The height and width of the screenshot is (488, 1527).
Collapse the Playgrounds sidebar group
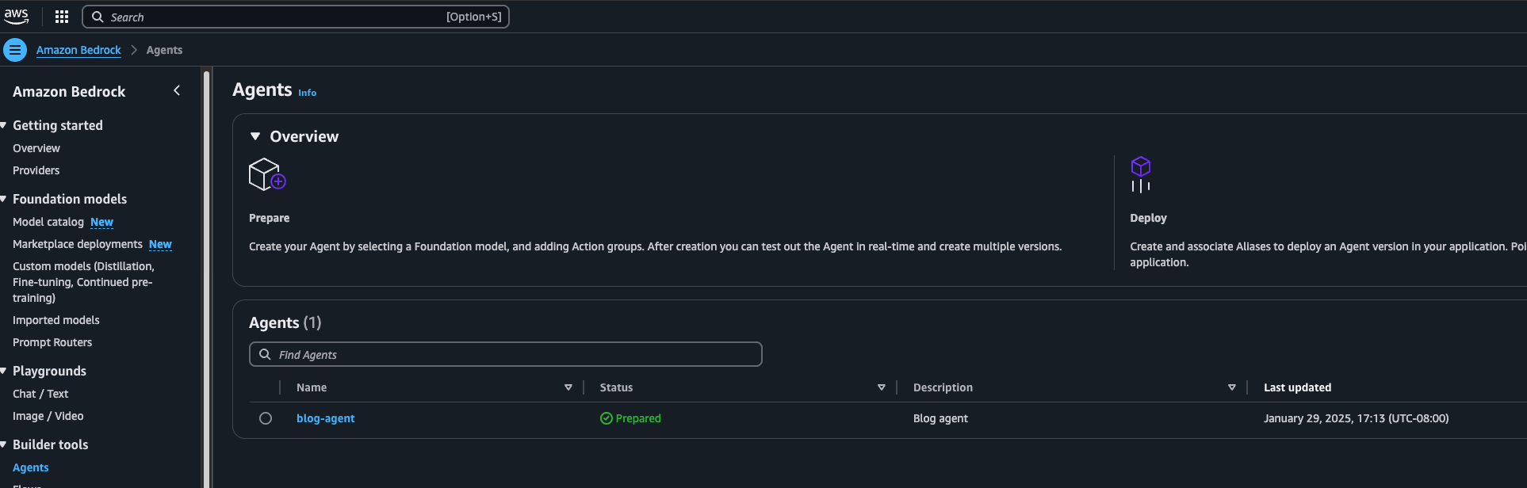point(4,371)
